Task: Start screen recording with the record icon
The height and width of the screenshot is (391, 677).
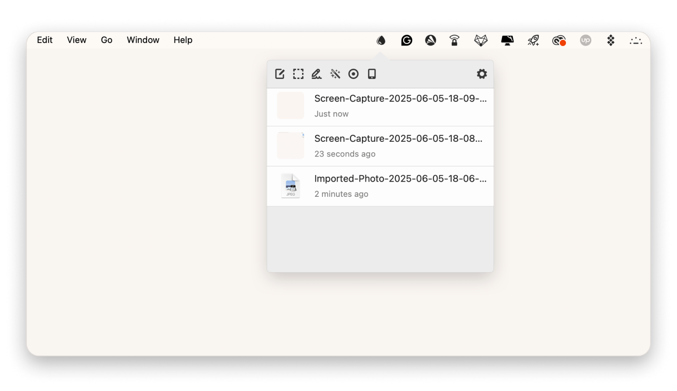Action: 354,74
